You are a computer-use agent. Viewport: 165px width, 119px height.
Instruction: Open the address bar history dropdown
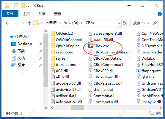click(x=119, y=23)
